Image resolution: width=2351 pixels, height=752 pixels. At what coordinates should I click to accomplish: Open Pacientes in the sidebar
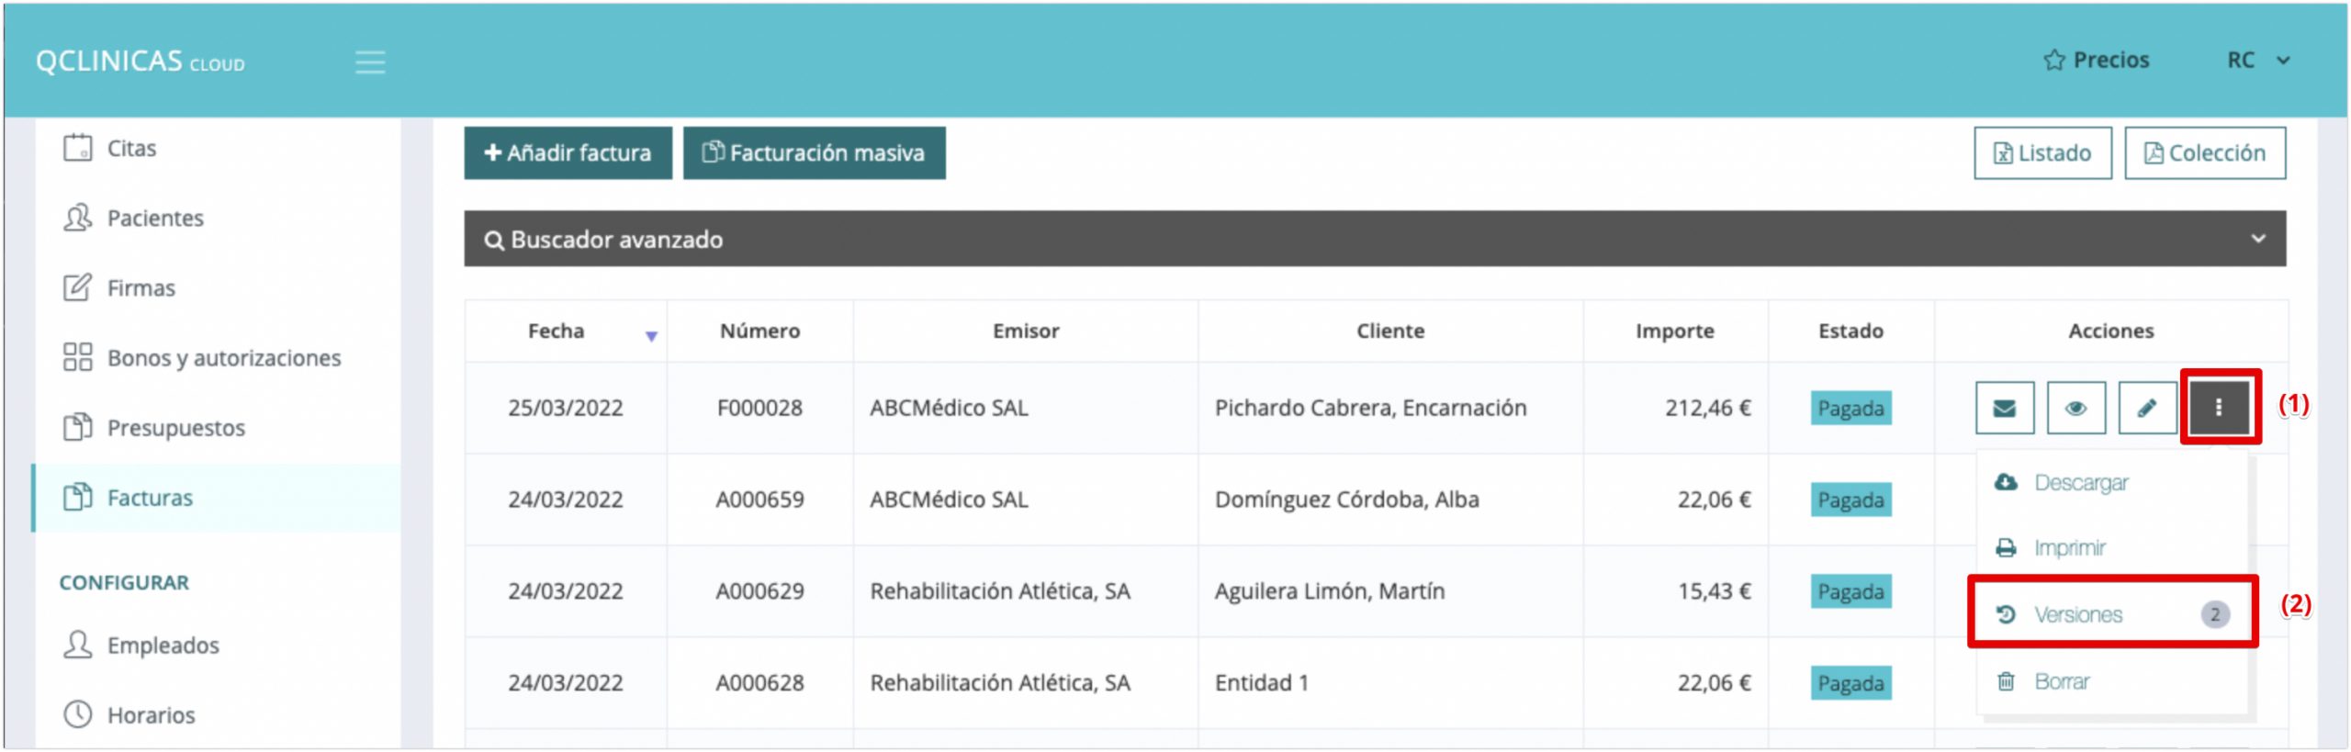(154, 218)
